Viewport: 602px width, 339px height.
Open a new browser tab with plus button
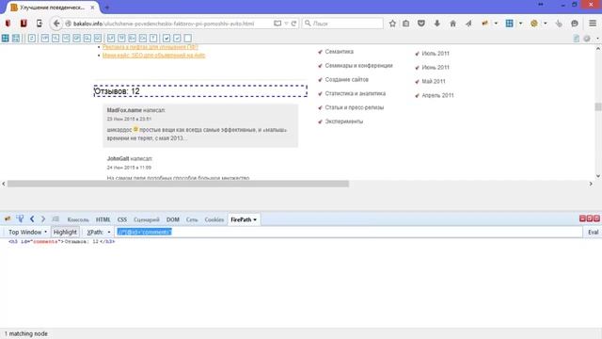(106, 8)
